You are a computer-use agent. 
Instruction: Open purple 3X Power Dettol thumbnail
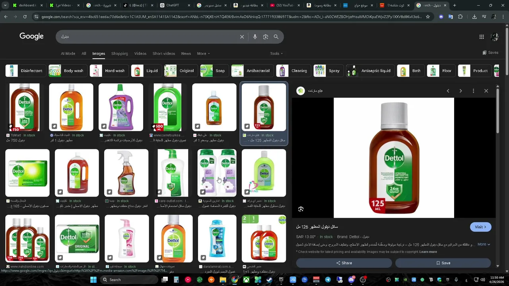[121, 107]
